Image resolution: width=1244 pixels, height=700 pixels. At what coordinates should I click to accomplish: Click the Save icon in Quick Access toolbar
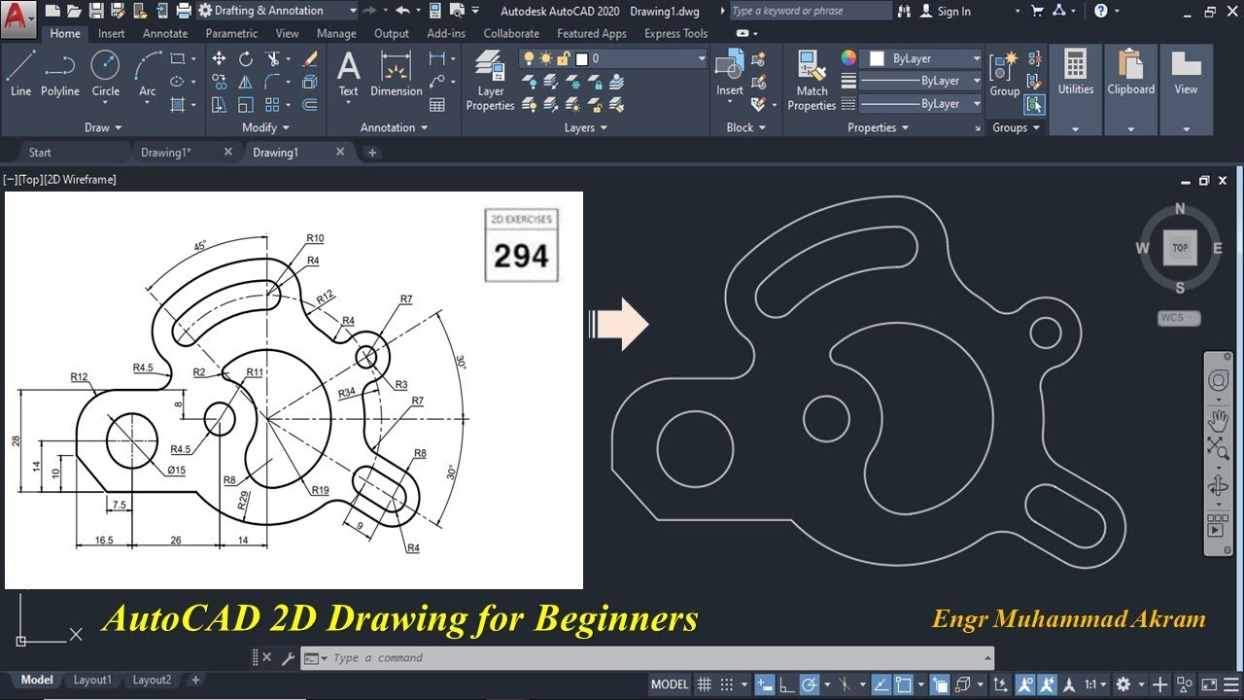96,11
